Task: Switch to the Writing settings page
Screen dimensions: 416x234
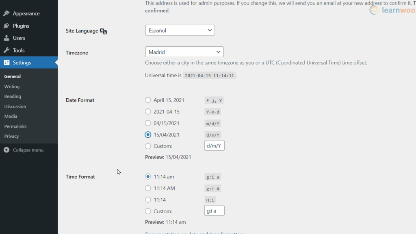Action: tap(12, 86)
